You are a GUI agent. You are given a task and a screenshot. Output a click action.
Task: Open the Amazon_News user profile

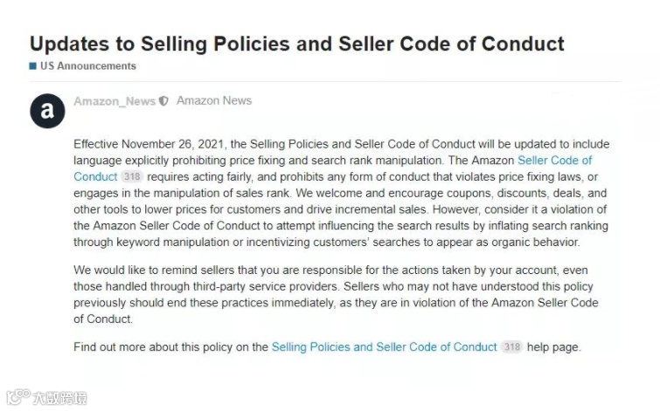point(114,101)
